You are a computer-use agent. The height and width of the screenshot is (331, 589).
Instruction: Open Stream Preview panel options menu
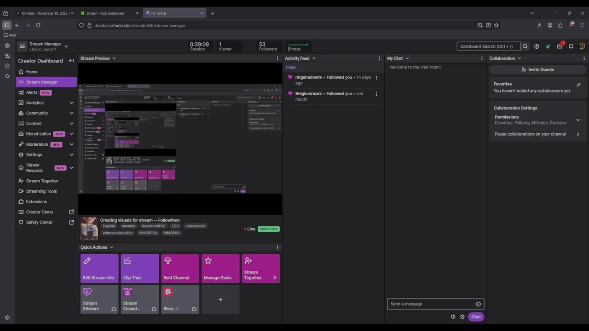(x=277, y=58)
